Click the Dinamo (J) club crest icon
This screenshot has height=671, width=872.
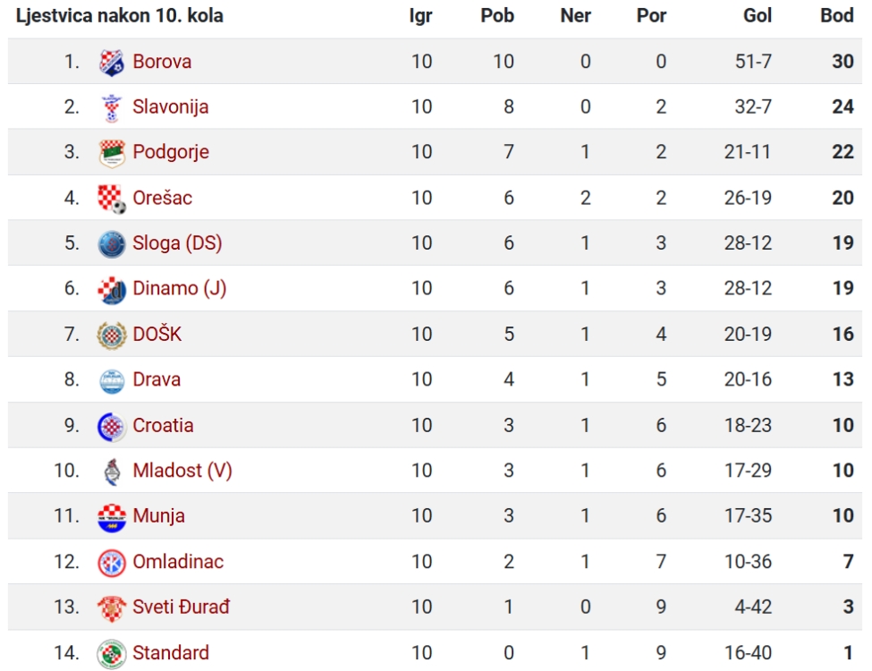[x=111, y=289]
